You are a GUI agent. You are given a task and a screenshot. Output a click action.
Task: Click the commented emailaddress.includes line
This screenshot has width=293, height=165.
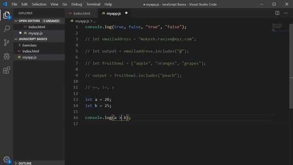(x=137, y=51)
